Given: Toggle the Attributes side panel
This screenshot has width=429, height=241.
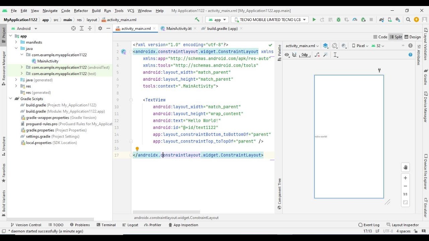Looking at the screenshot, I should [418, 55].
